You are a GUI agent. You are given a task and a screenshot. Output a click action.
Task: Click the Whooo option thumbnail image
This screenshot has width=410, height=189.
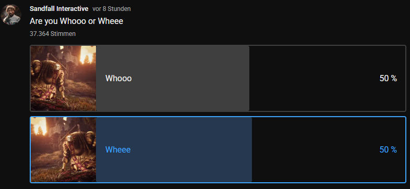coord(64,78)
